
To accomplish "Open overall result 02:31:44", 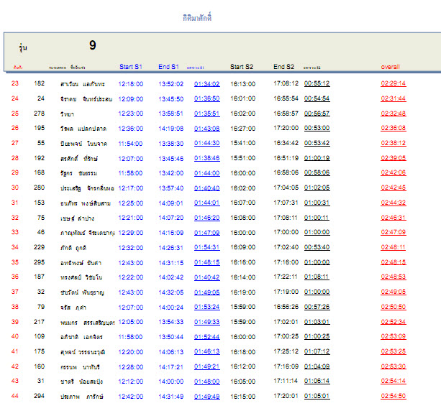I will point(393,98).
